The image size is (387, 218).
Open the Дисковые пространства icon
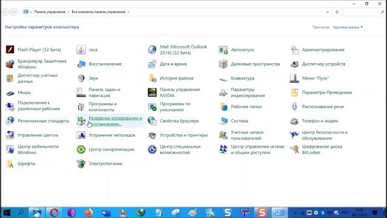point(223,64)
